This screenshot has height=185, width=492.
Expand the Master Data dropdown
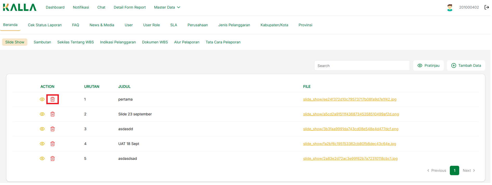point(167,7)
